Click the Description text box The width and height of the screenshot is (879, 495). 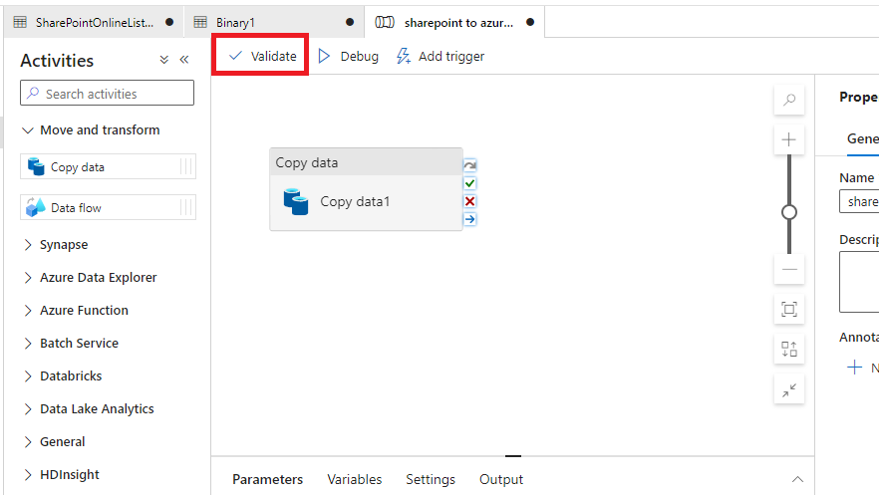[x=859, y=282]
